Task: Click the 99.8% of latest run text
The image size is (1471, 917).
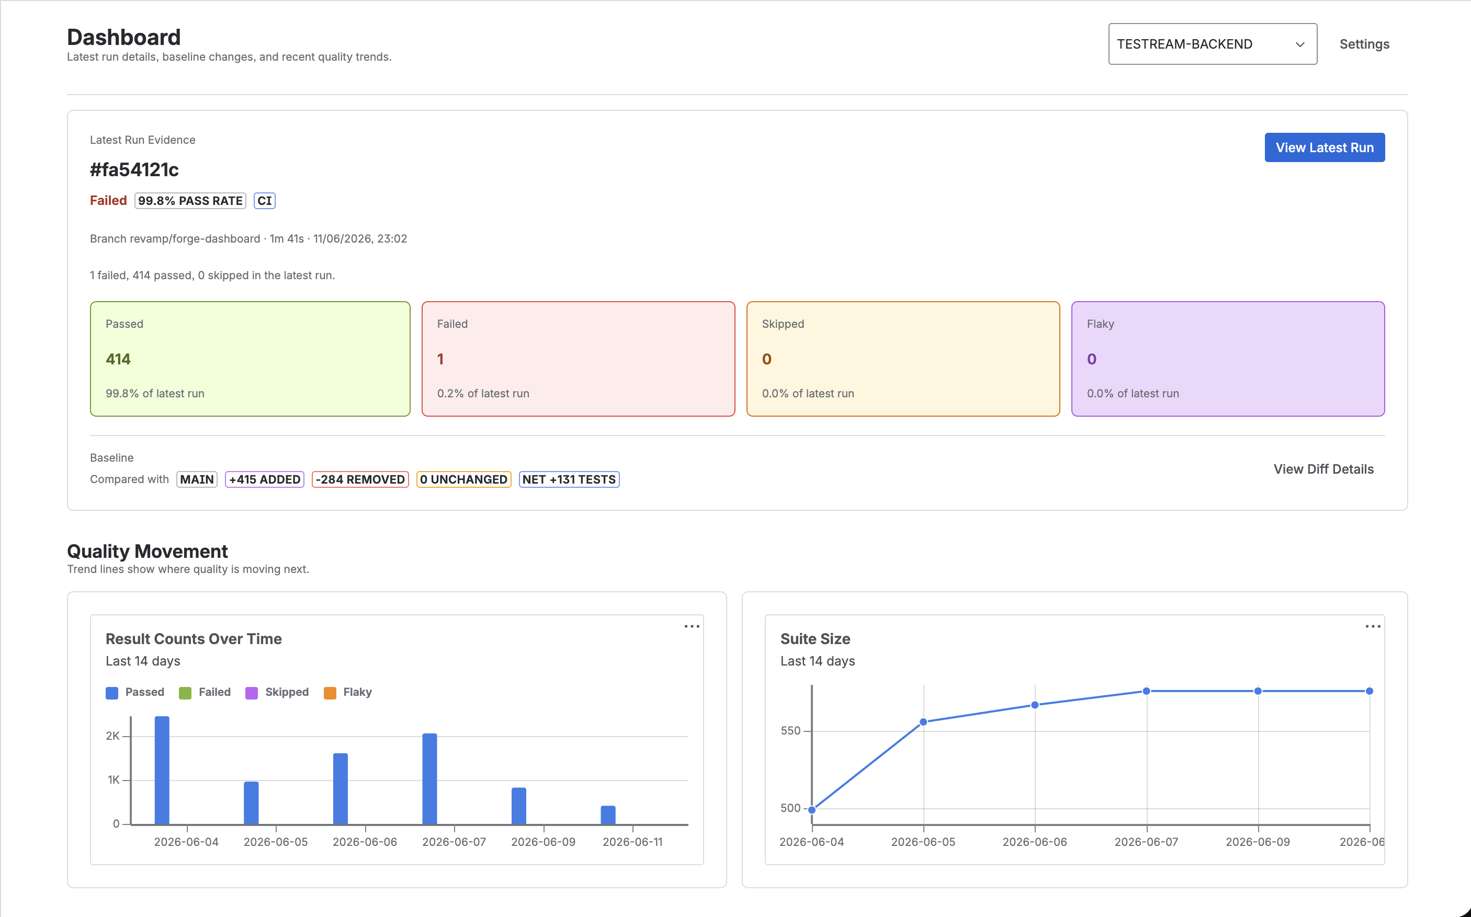Action: (155, 393)
